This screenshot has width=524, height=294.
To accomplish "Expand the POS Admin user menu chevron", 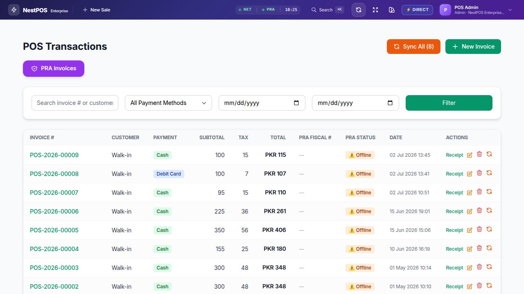I will pos(510,10).
